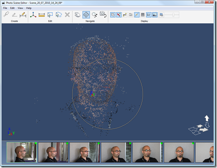
Task: Click the outlined left arrow navigation control
Action: [x=193, y=129]
